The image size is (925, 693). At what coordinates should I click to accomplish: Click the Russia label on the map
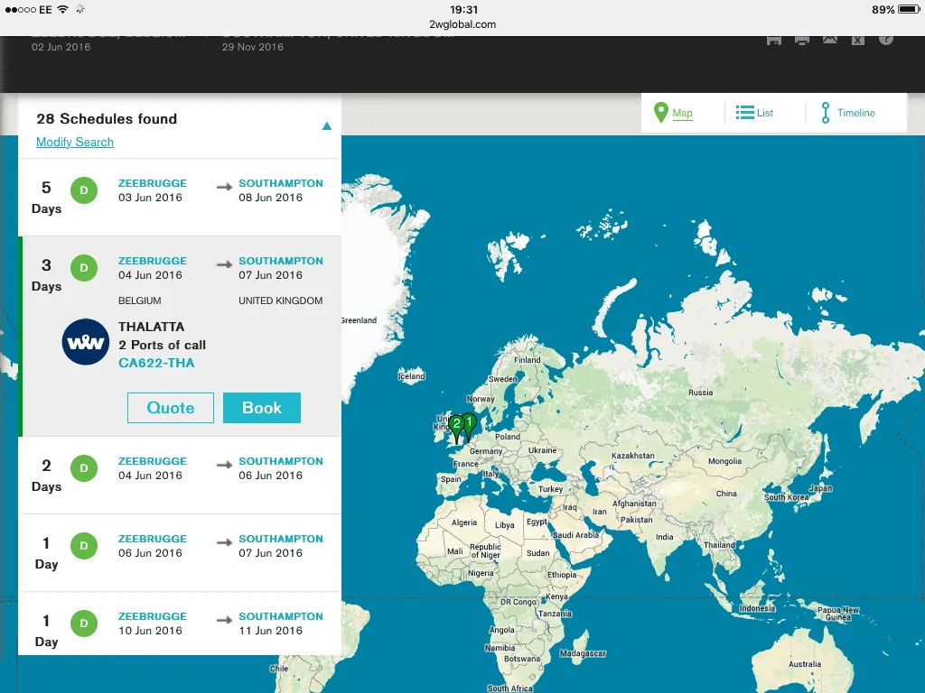click(x=700, y=393)
